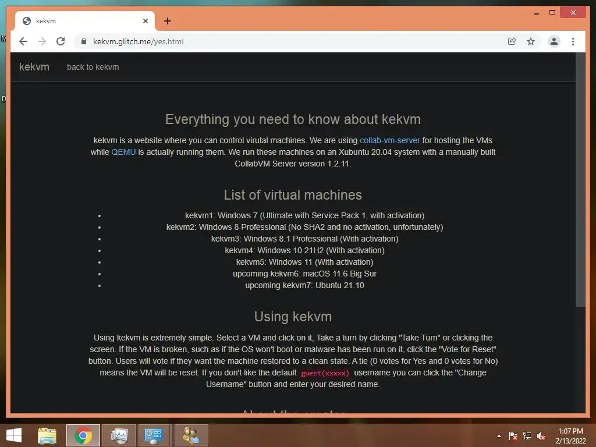Click the muted volume tray icon

click(541, 436)
